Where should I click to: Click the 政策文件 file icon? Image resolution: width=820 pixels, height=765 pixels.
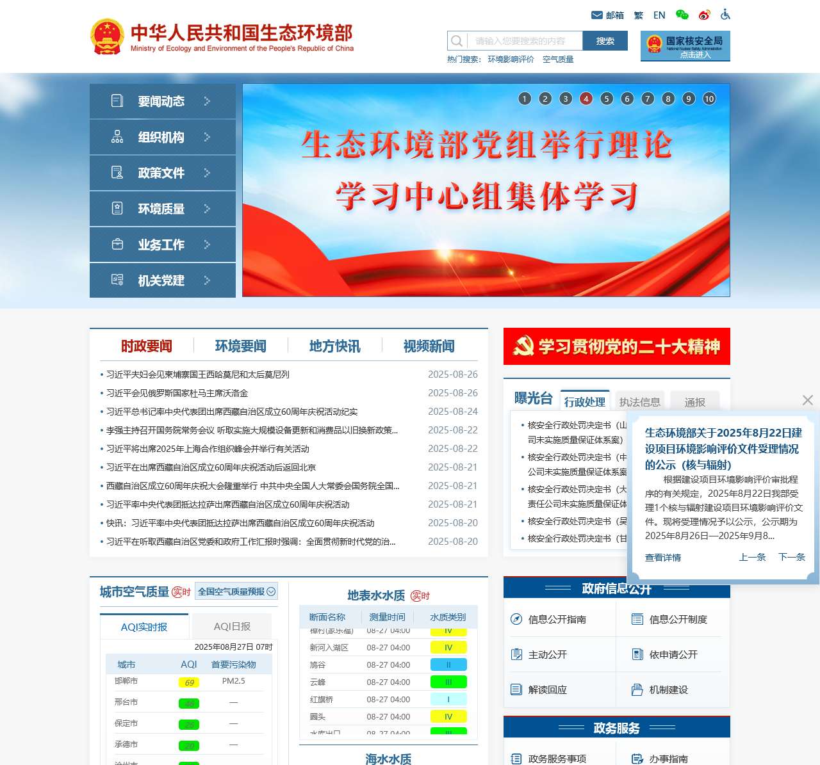click(x=117, y=172)
